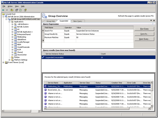Select the 'Maximum Matches' field cell
Screen dimensions: 158x118
click(54, 38)
